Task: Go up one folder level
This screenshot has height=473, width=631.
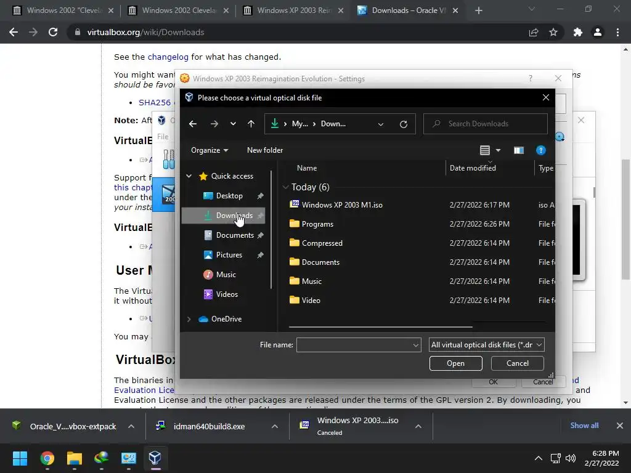Action: coord(251,124)
